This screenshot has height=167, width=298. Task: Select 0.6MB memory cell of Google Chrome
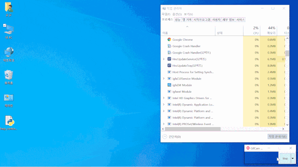268,40
